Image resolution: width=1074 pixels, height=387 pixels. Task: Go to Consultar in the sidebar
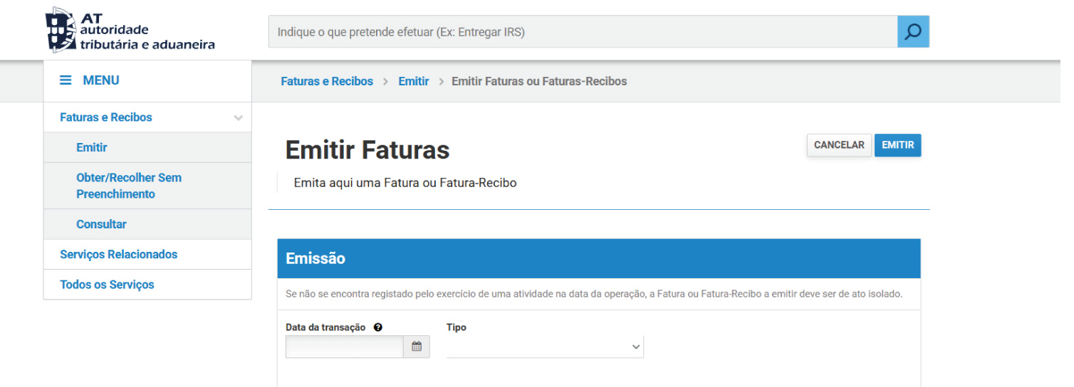(101, 224)
